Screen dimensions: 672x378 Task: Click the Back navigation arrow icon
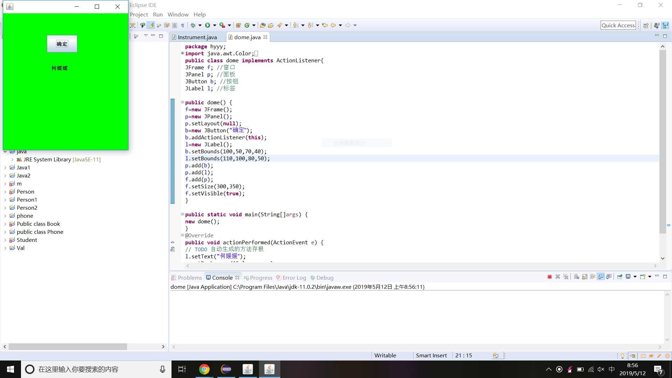coord(333,25)
